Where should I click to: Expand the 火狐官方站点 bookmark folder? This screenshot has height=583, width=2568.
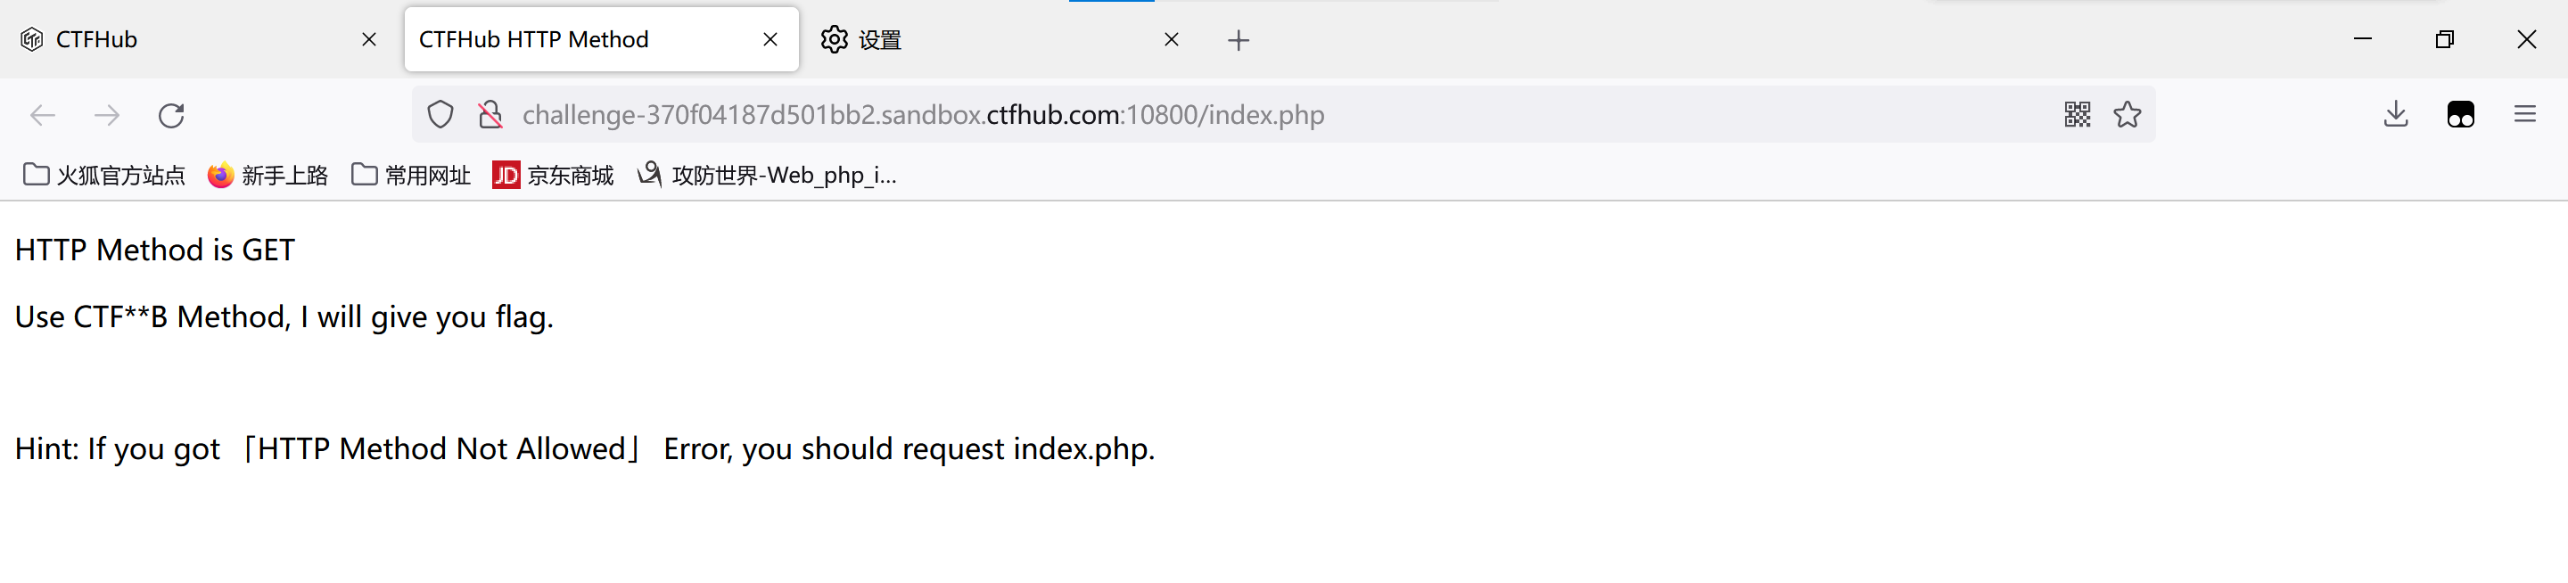[x=104, y=176]
